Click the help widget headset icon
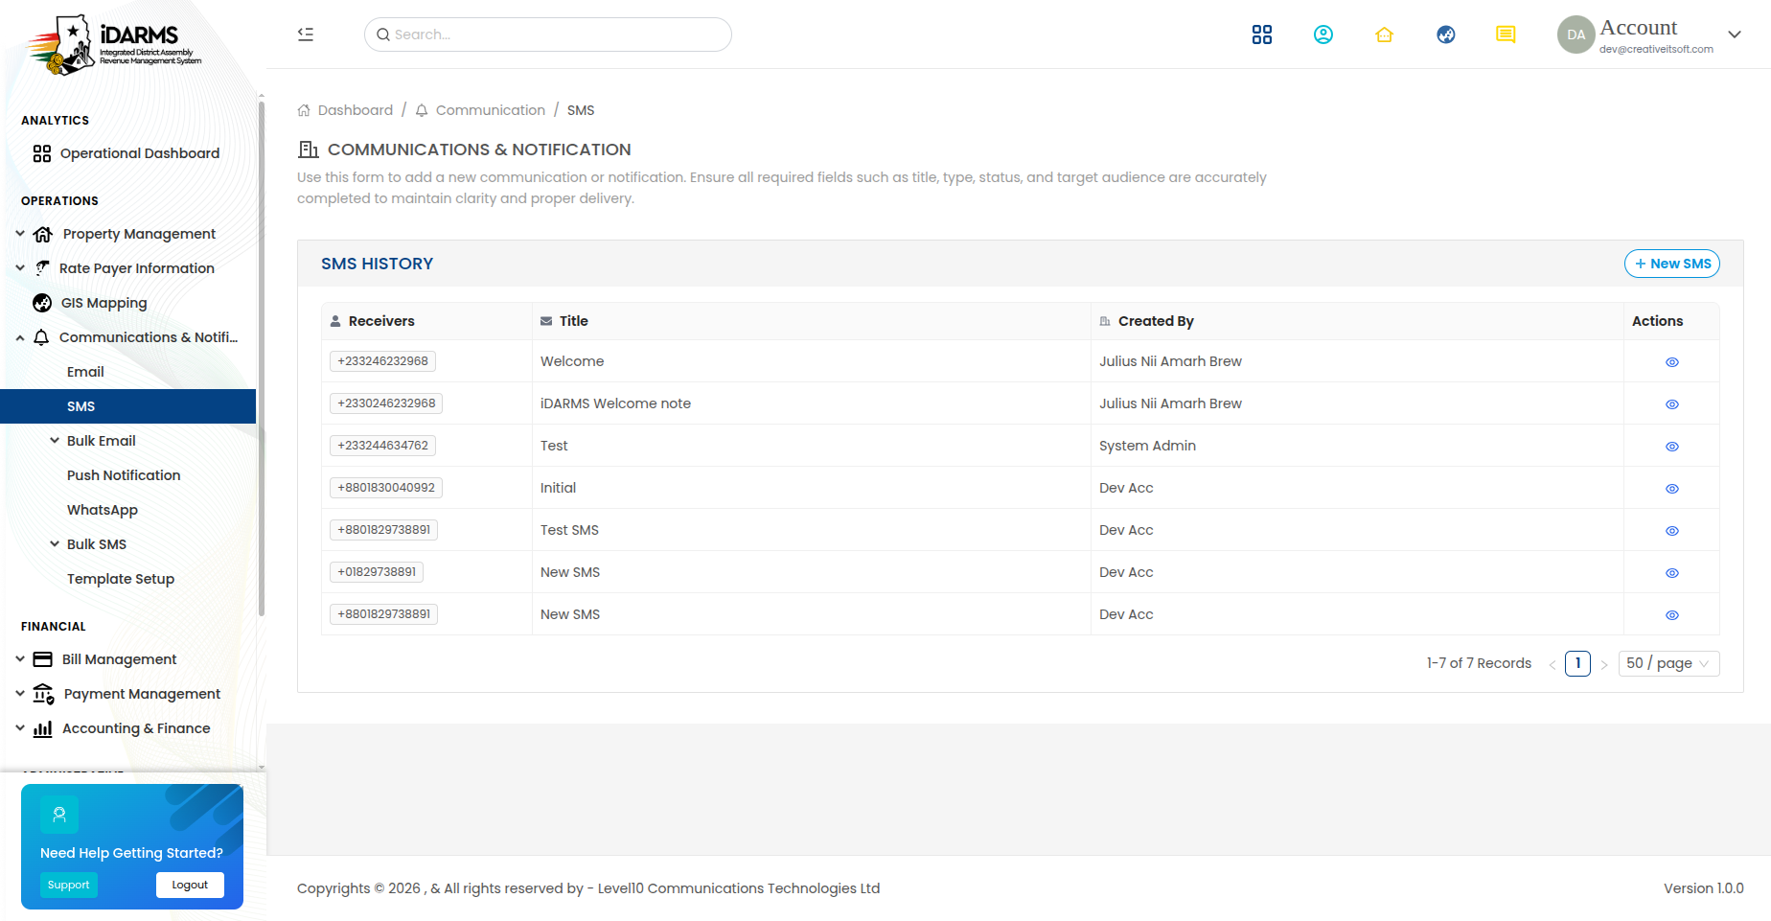Image resolution: width=1771 pixels, height=921 pixels. coord(59,815)
